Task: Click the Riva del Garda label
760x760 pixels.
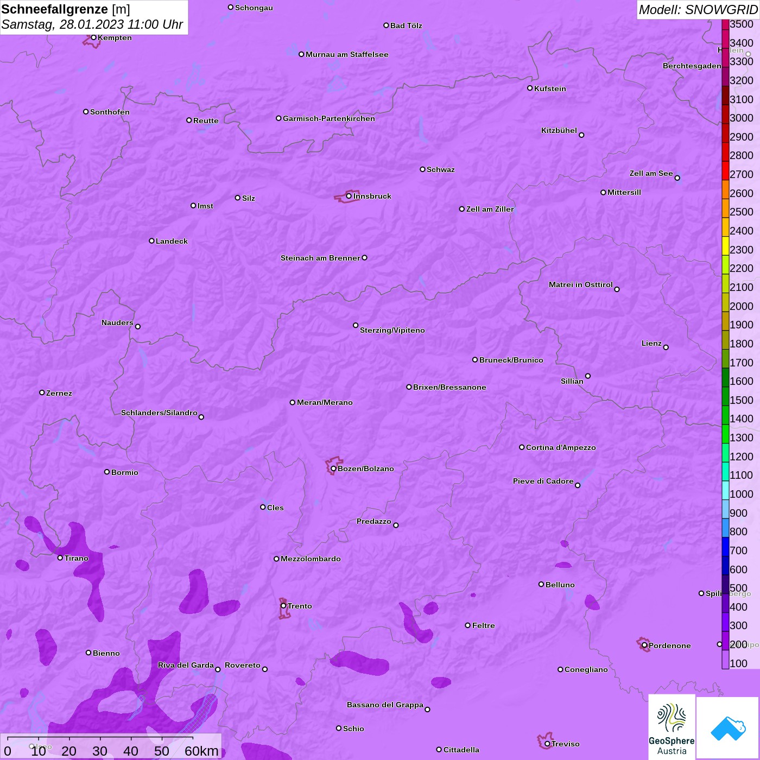Action: pos(186,665)
